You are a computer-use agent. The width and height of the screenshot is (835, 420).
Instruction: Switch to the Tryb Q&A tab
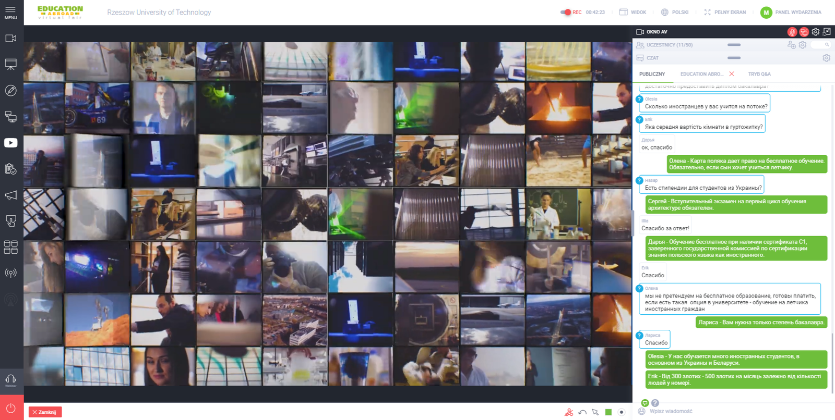pyautogui.click(x=759, y=74)
